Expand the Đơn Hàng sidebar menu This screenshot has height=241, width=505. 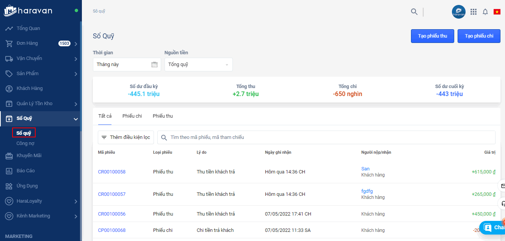coord(76,44)
